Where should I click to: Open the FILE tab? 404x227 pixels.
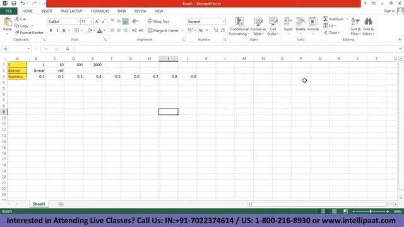coord(8,11)
